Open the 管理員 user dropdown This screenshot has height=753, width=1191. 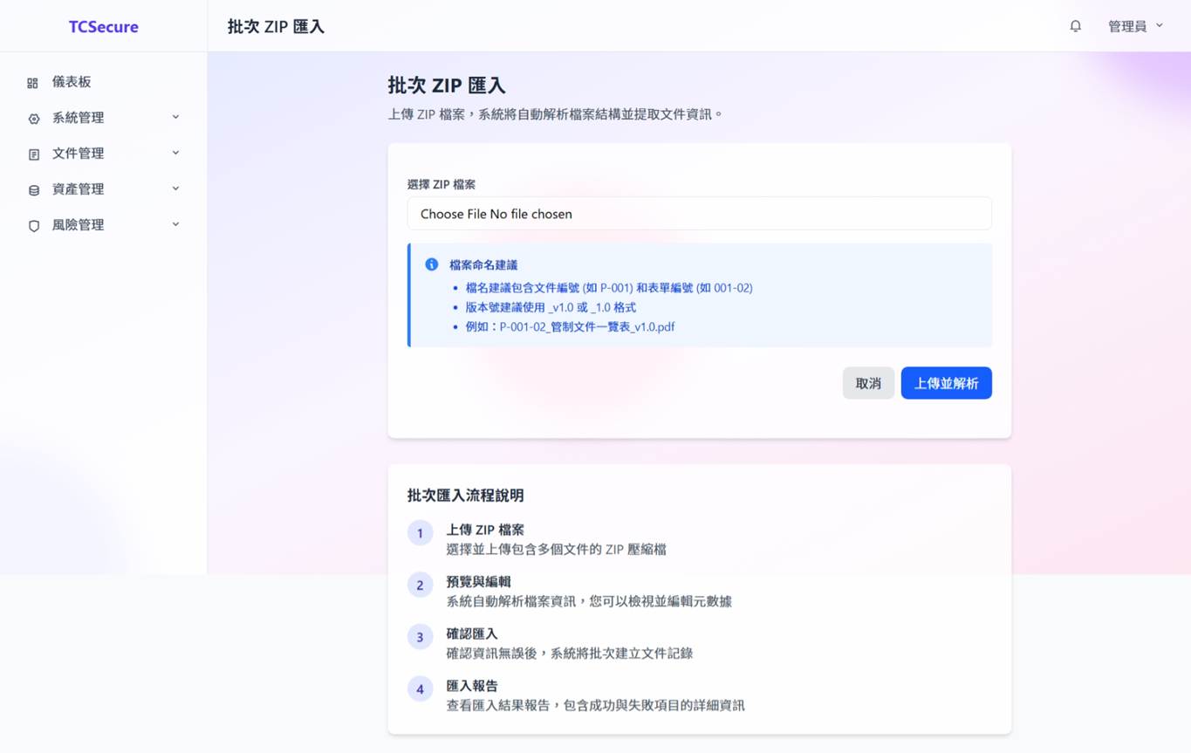(1135, 26)
